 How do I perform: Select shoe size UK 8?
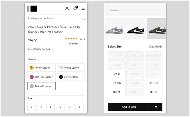click(x=116, y=74)
